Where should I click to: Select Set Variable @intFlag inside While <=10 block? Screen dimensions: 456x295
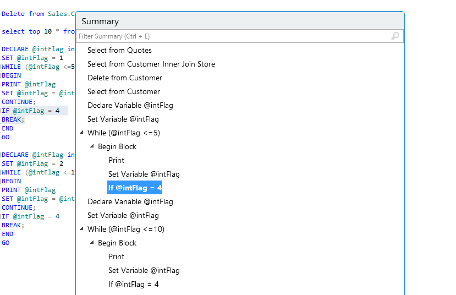point(144,270)
